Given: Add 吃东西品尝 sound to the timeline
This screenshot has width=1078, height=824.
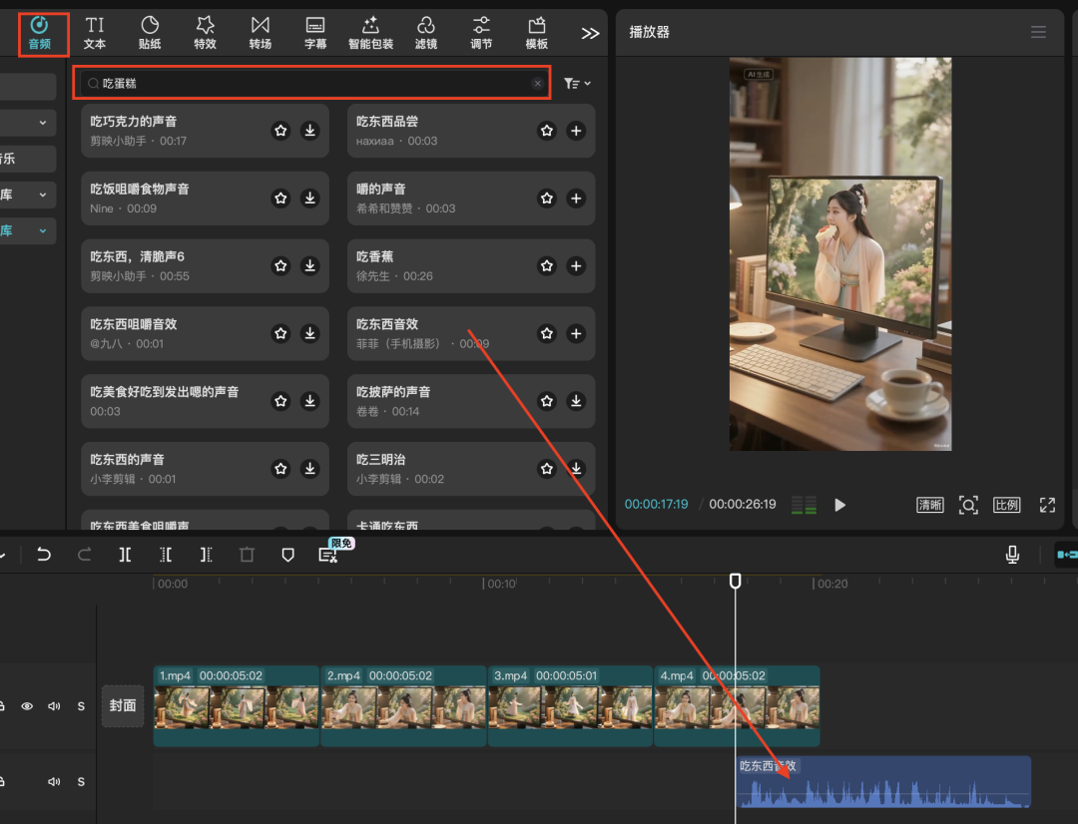Looking at the screenshot, I should 576,131.
